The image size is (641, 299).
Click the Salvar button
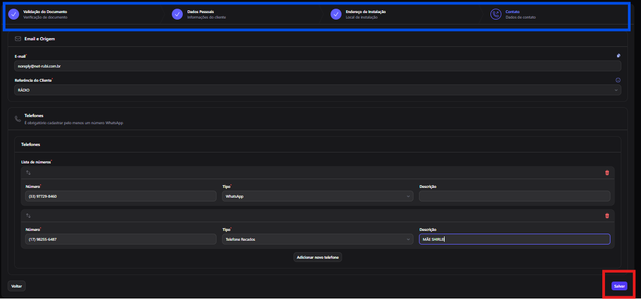619,286
